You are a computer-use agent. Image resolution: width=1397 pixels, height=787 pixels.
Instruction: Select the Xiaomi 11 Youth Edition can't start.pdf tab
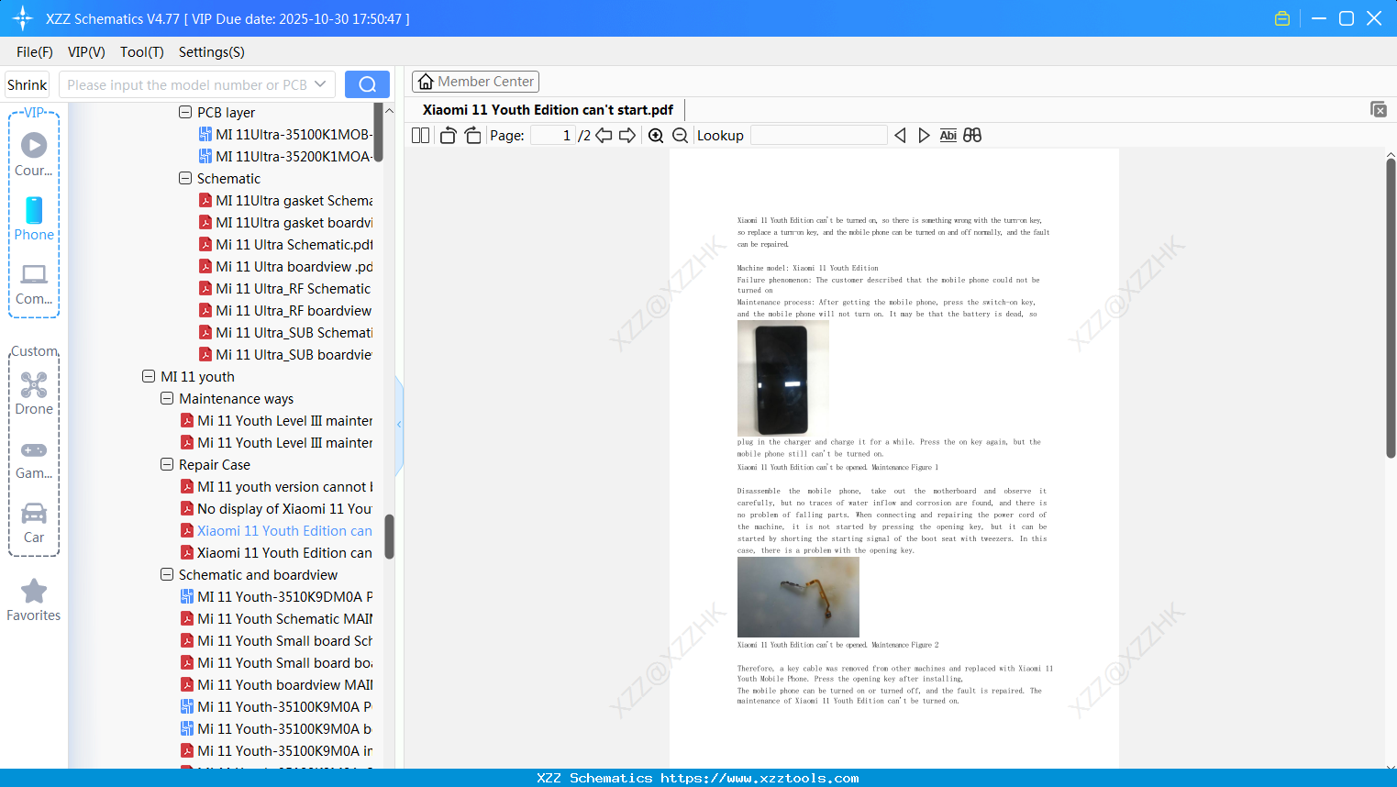click(x=548, y=110)
